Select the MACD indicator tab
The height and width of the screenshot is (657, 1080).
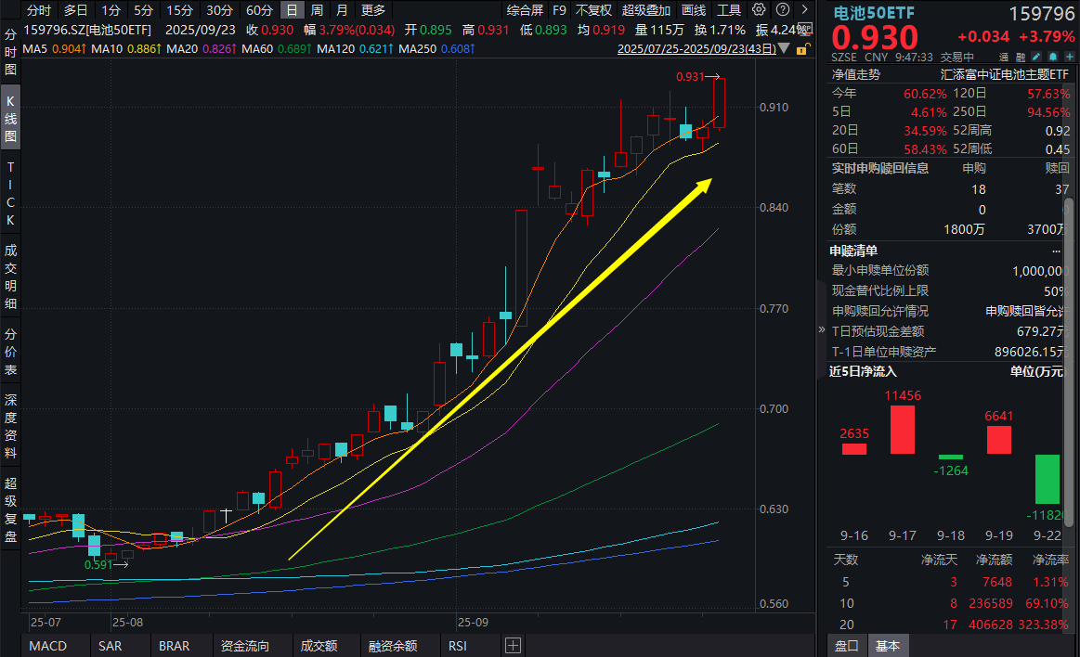click(47, 646)
